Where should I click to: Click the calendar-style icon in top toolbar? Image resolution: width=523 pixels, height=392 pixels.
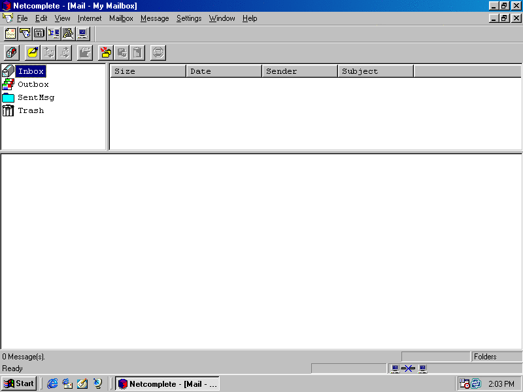(x=39, y=33)
